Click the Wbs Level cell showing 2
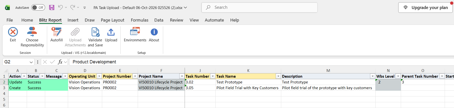Screen dimensions: 454x108 (x=388, y=82)
